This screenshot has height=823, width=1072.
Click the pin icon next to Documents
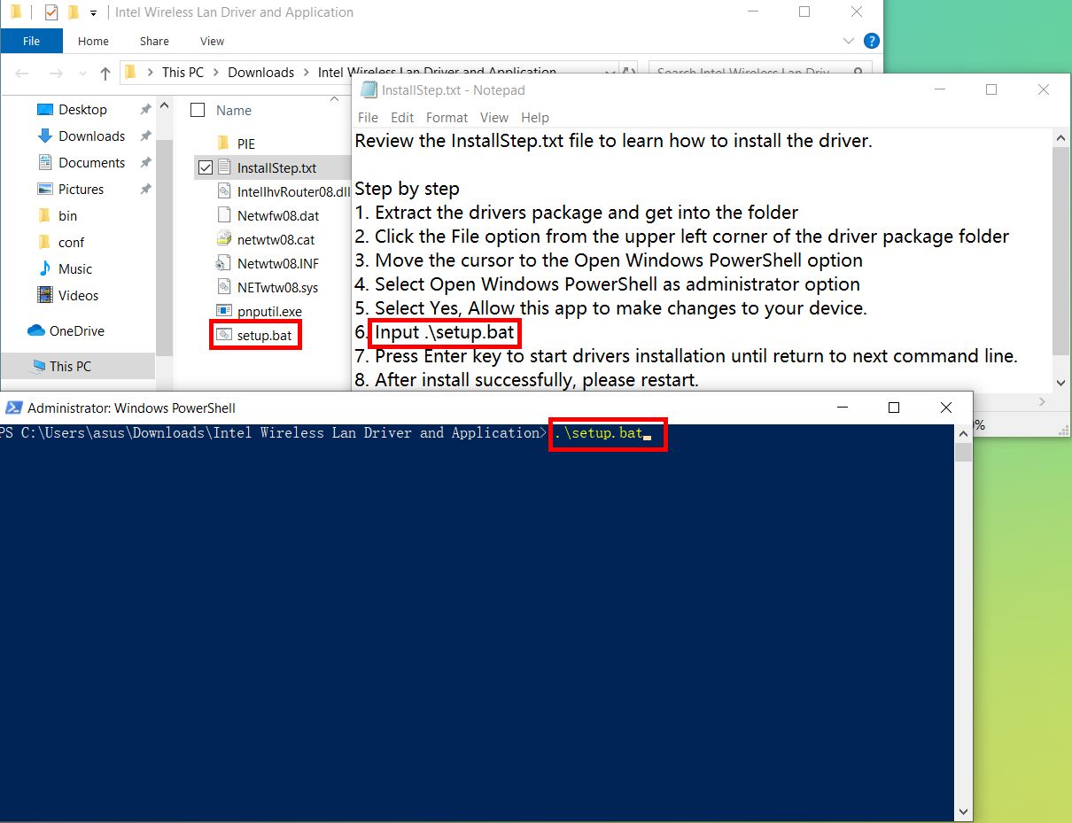tap(145, 163)
